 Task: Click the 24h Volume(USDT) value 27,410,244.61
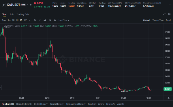(131, 6)
